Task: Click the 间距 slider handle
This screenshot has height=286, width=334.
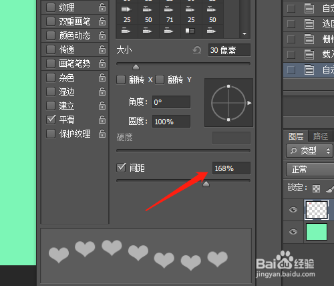Action: tap(206, 184)
